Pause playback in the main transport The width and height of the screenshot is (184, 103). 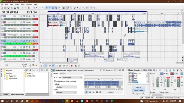[x=57, y=66]
